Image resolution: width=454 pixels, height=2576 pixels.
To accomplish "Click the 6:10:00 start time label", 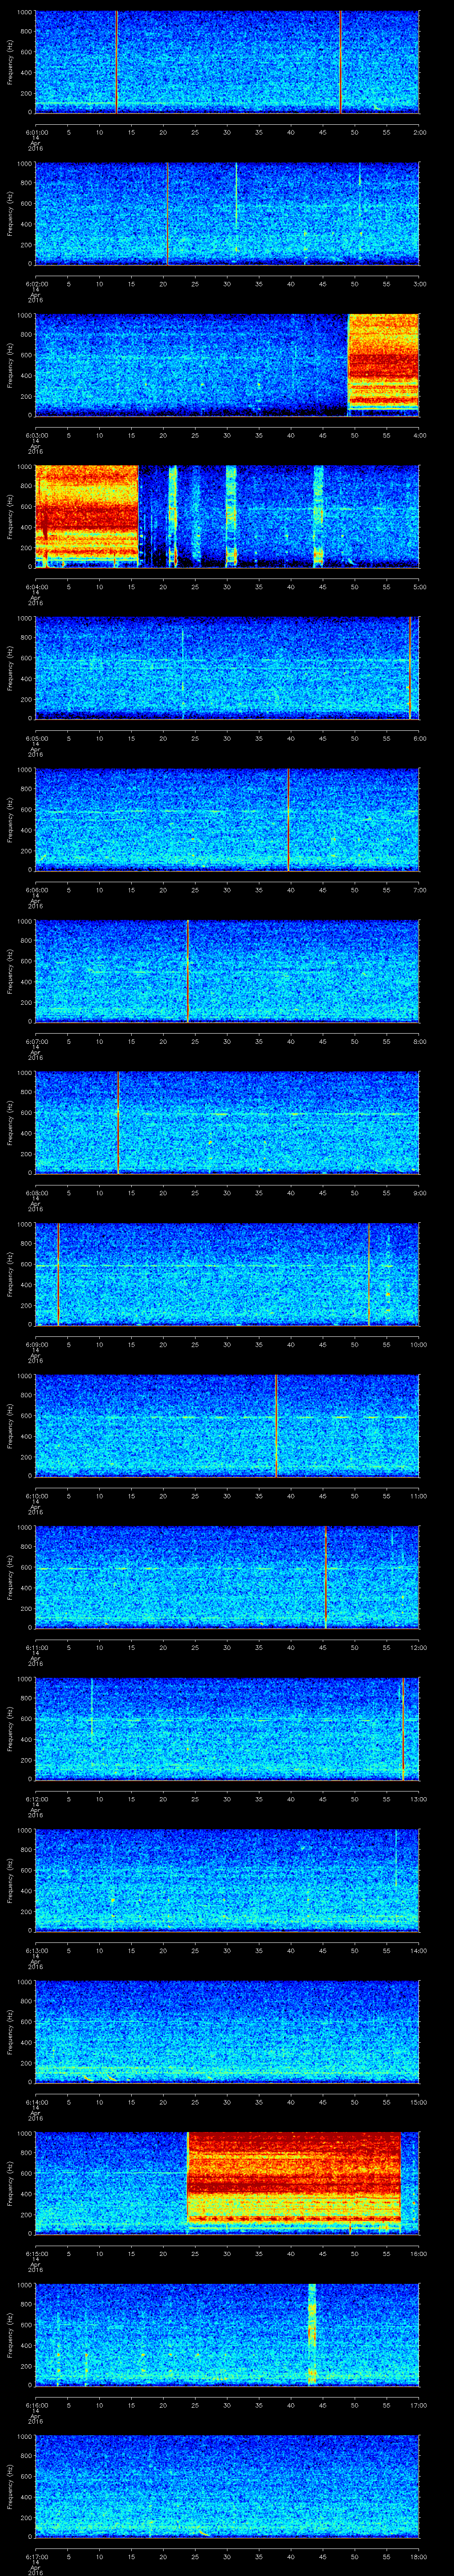I will pyautogui.click(x=36, y=1496).
